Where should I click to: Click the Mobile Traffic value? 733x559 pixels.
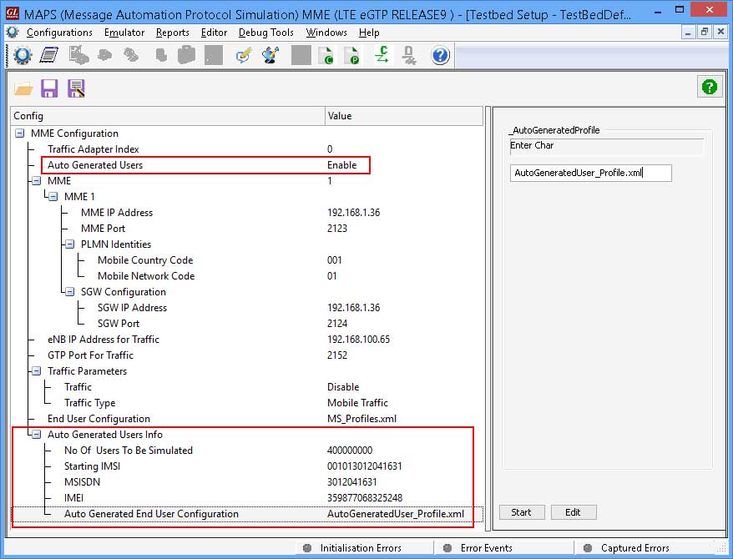point(357,403)
